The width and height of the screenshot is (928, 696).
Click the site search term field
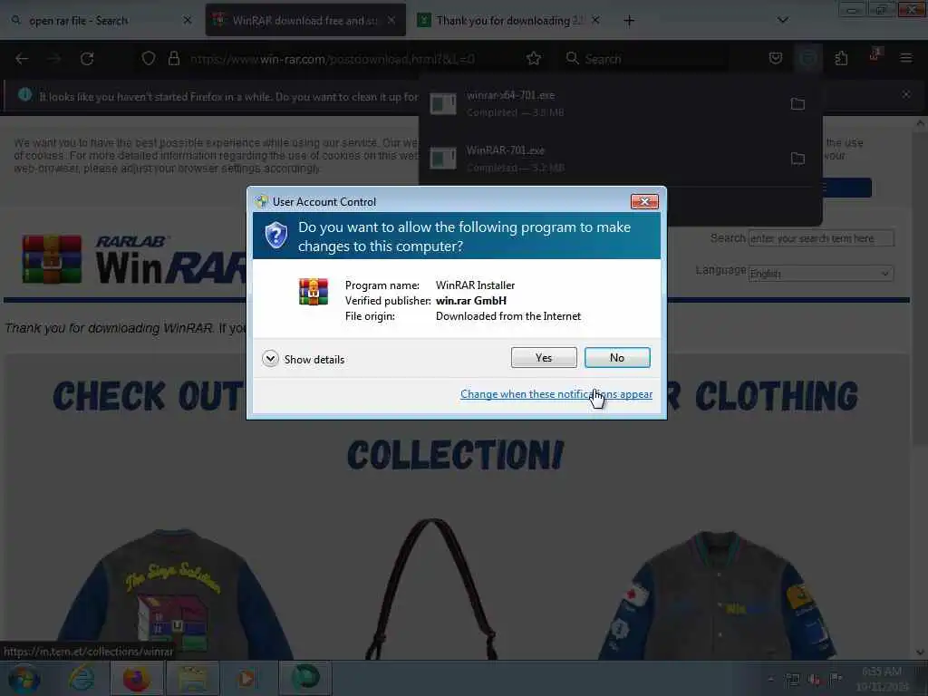(821, 238)
